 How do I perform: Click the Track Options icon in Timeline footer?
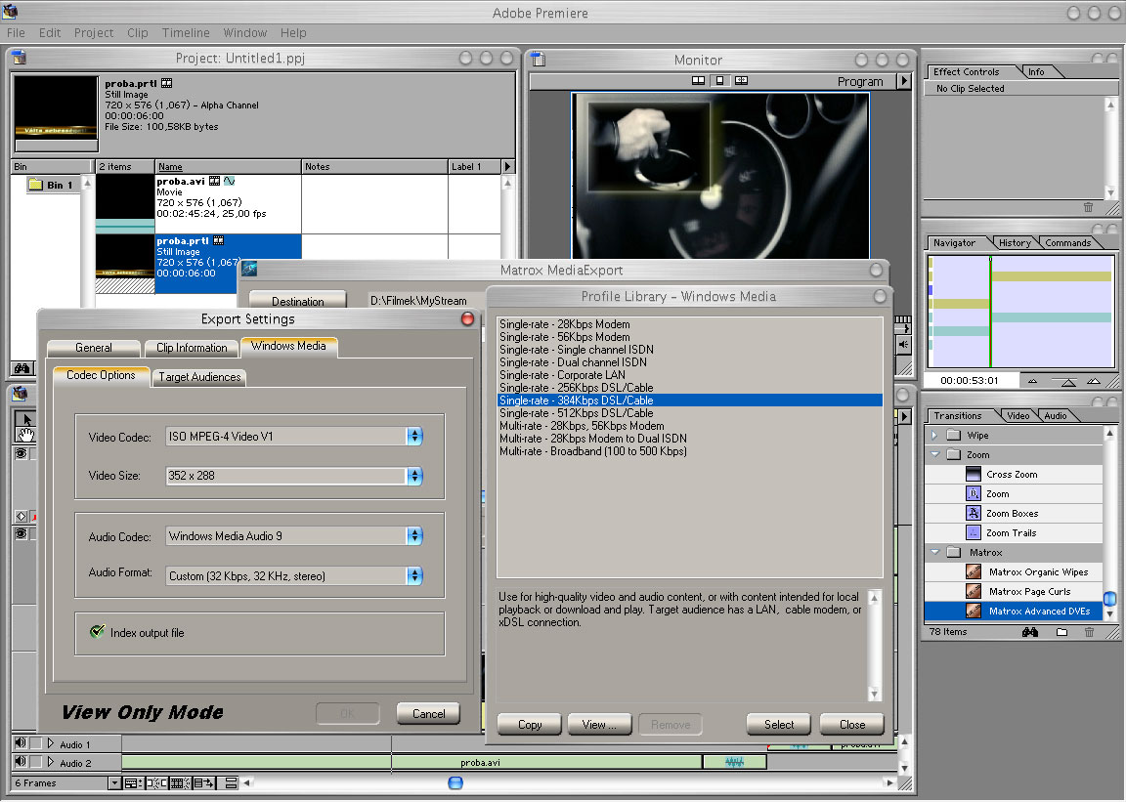pos(133,782)
